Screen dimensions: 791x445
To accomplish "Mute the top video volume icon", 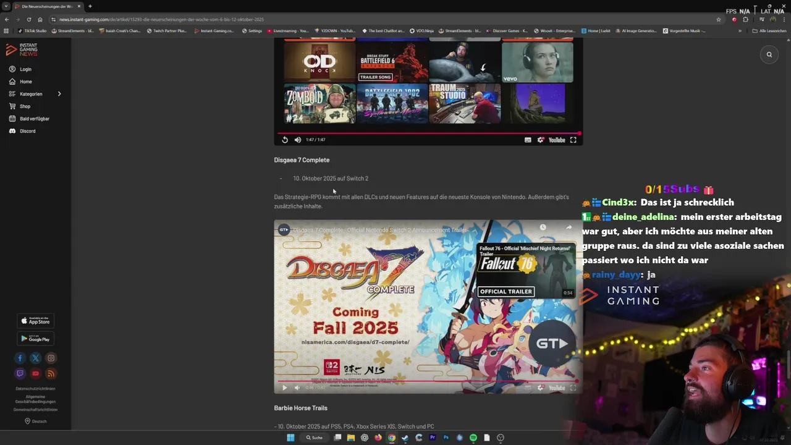I will point(298,140).
